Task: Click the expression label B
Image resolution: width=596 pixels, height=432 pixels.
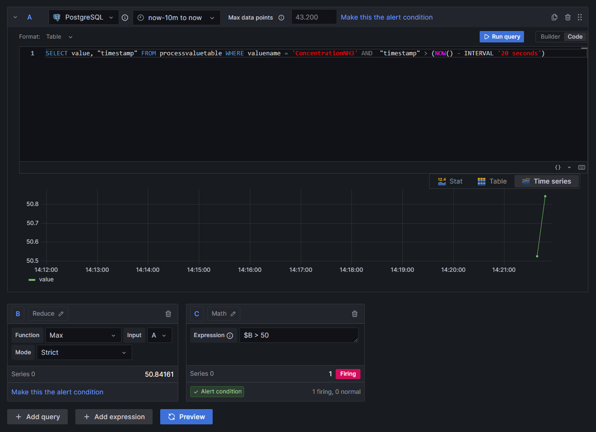Action: click(x=18, y=314)
